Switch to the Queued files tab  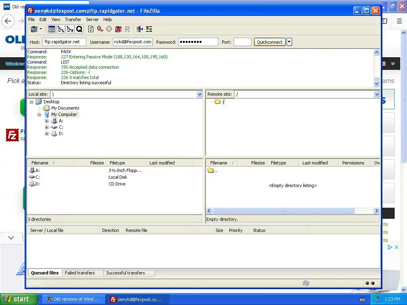click(x=45, y=273)
